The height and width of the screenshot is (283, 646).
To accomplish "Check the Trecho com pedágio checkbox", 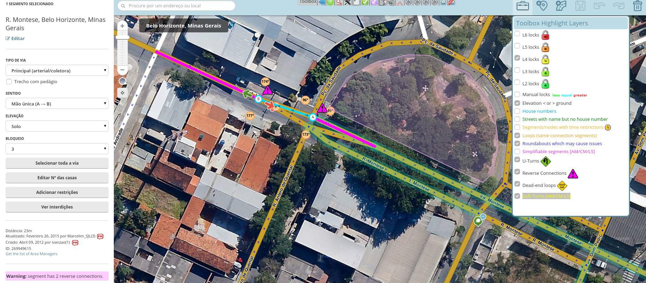I will 9,81.
